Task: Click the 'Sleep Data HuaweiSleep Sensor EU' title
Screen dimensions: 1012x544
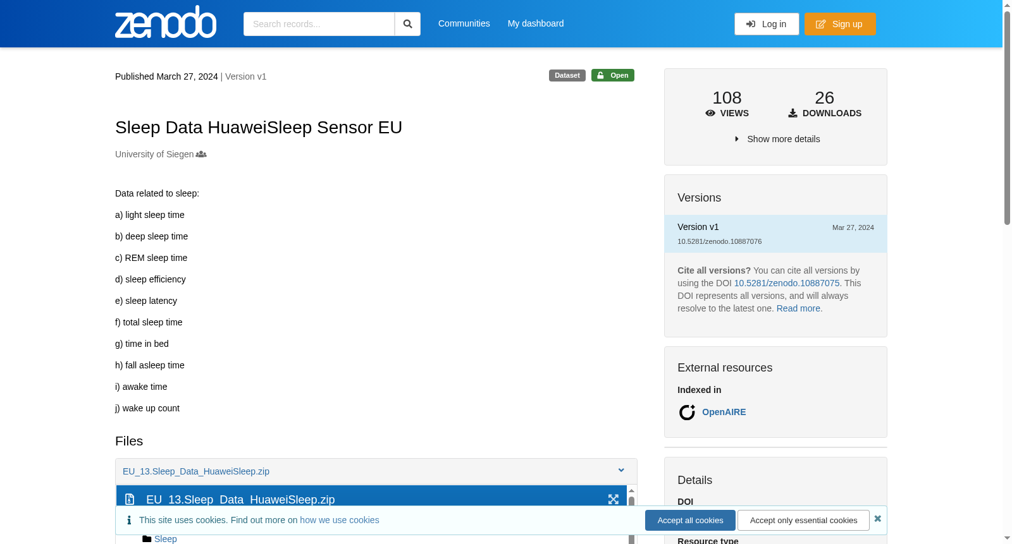Action: coord(259,127)
